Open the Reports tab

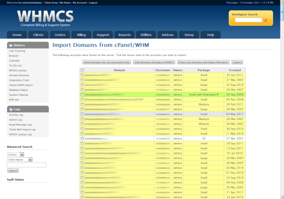coord(125,35)
